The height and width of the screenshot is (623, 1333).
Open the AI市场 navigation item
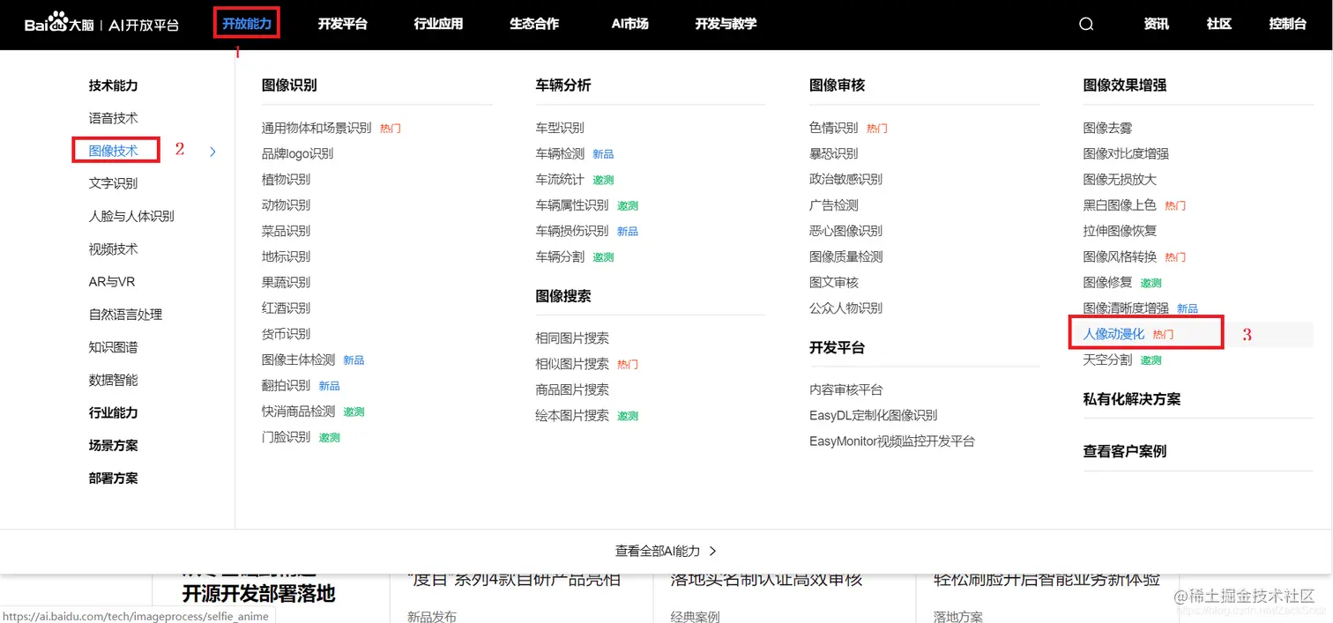tap(629, 24)
